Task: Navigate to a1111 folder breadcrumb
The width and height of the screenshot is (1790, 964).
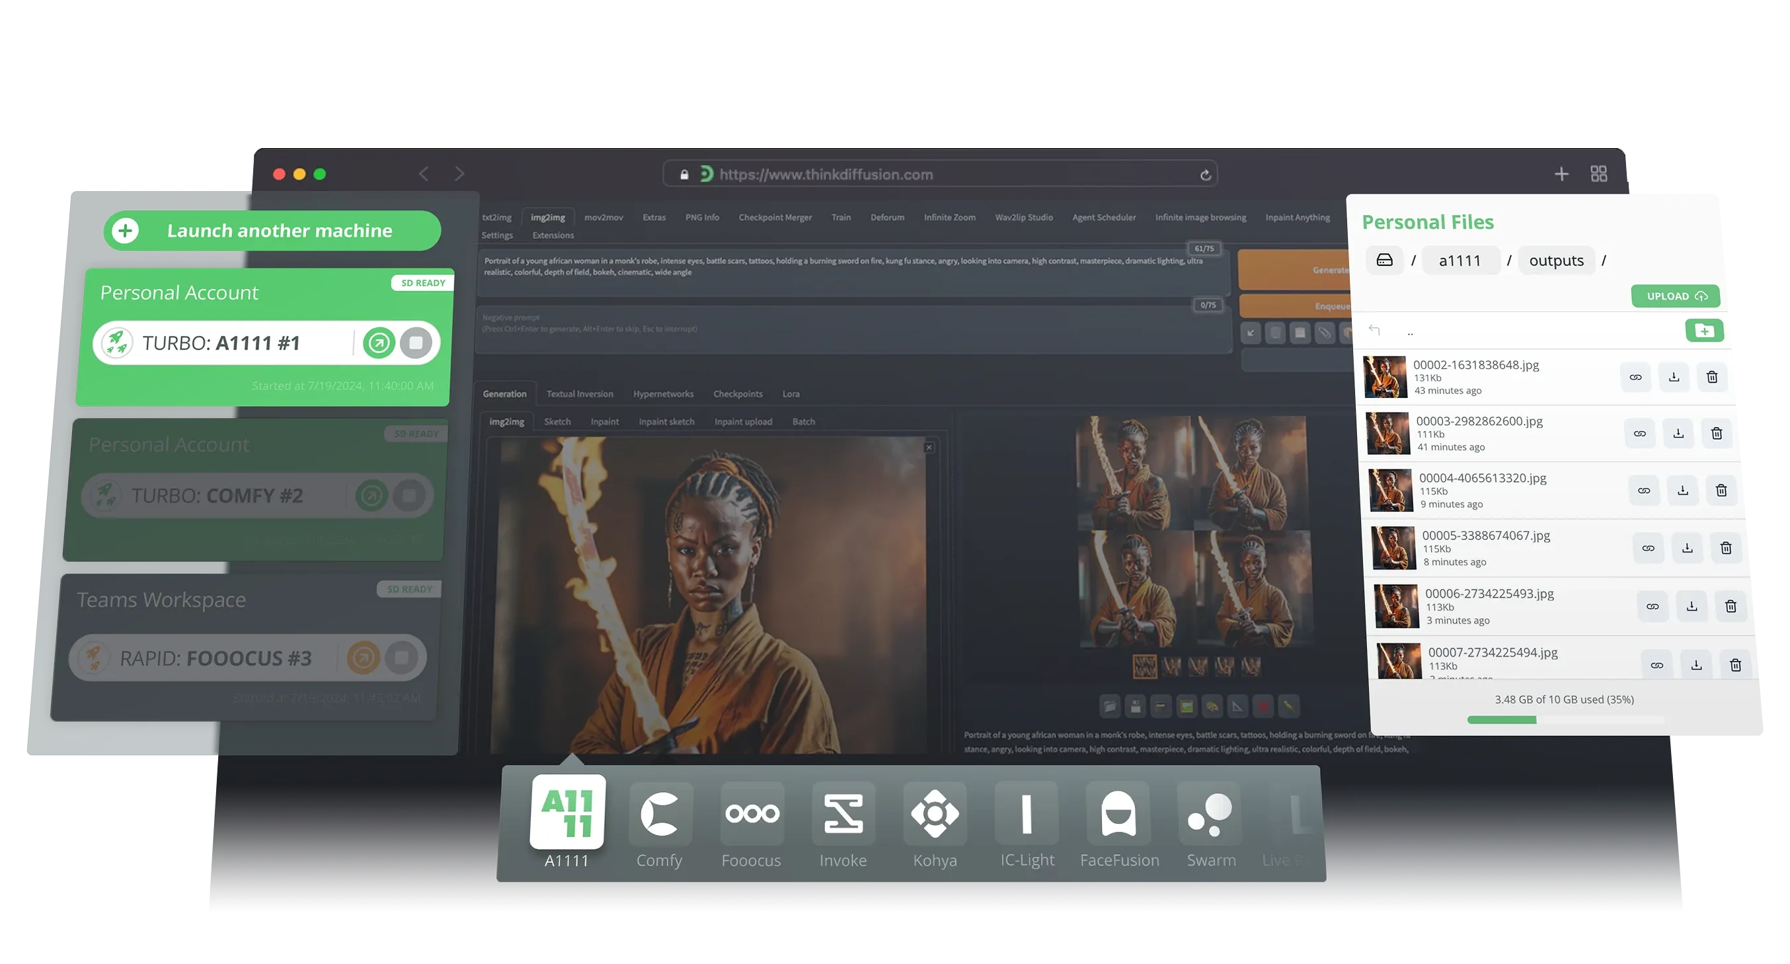Action: point(1459,261)
